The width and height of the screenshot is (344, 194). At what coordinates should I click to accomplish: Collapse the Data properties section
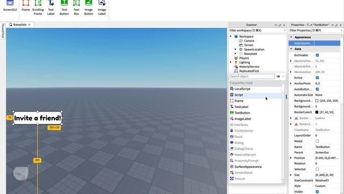291,49
